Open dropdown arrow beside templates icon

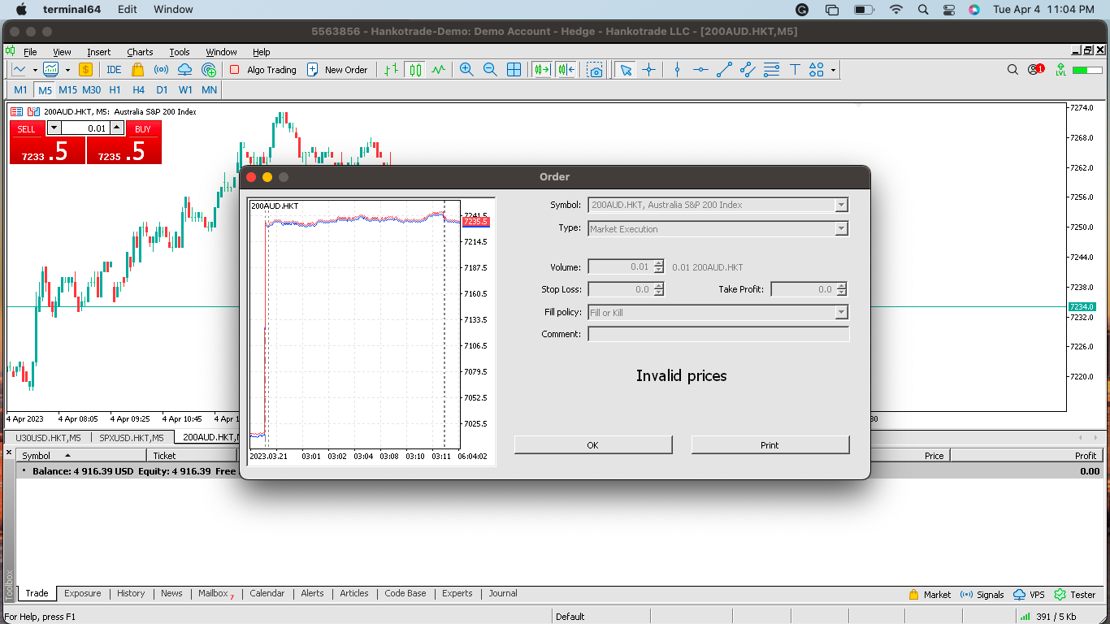click(x=67, y=70)
